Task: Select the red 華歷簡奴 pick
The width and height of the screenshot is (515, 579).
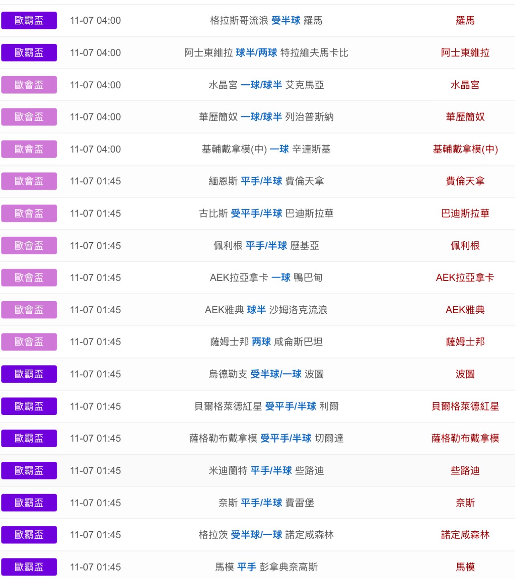Action: pyautogui.click(x=465, y=117)
